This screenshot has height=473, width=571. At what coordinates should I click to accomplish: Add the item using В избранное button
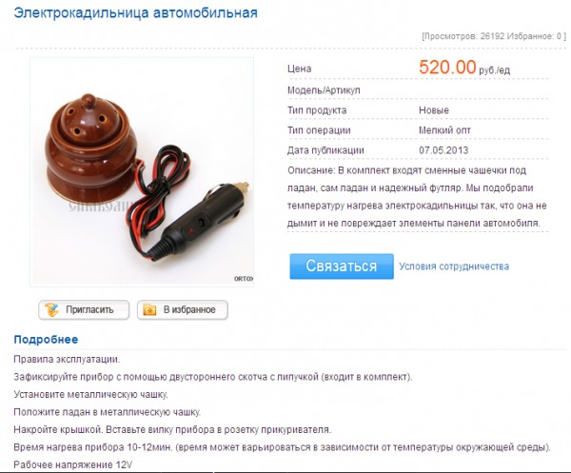click(183, 310)
